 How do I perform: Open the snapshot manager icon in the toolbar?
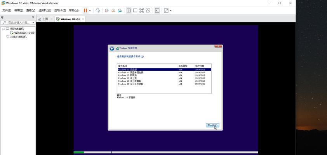coord(120,10)
